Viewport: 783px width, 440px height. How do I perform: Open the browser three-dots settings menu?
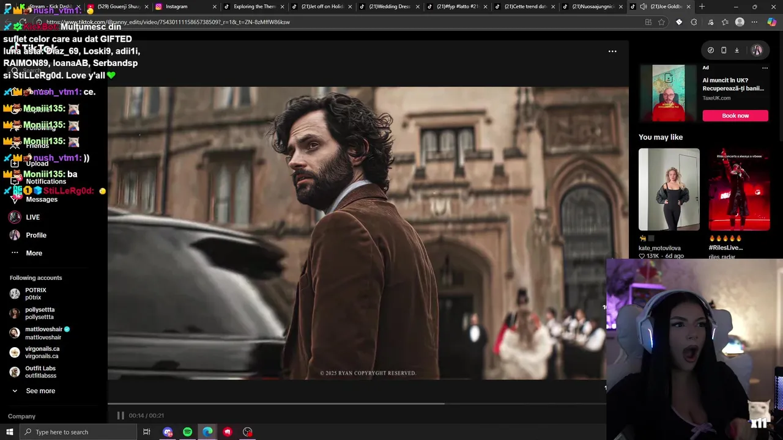click(754, 22)
